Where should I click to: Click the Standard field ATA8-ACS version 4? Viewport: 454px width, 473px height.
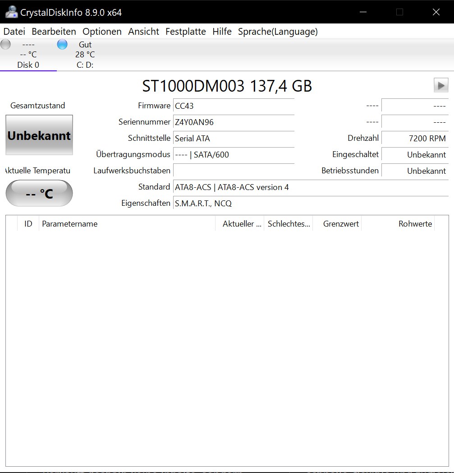(x=311, y=187)
